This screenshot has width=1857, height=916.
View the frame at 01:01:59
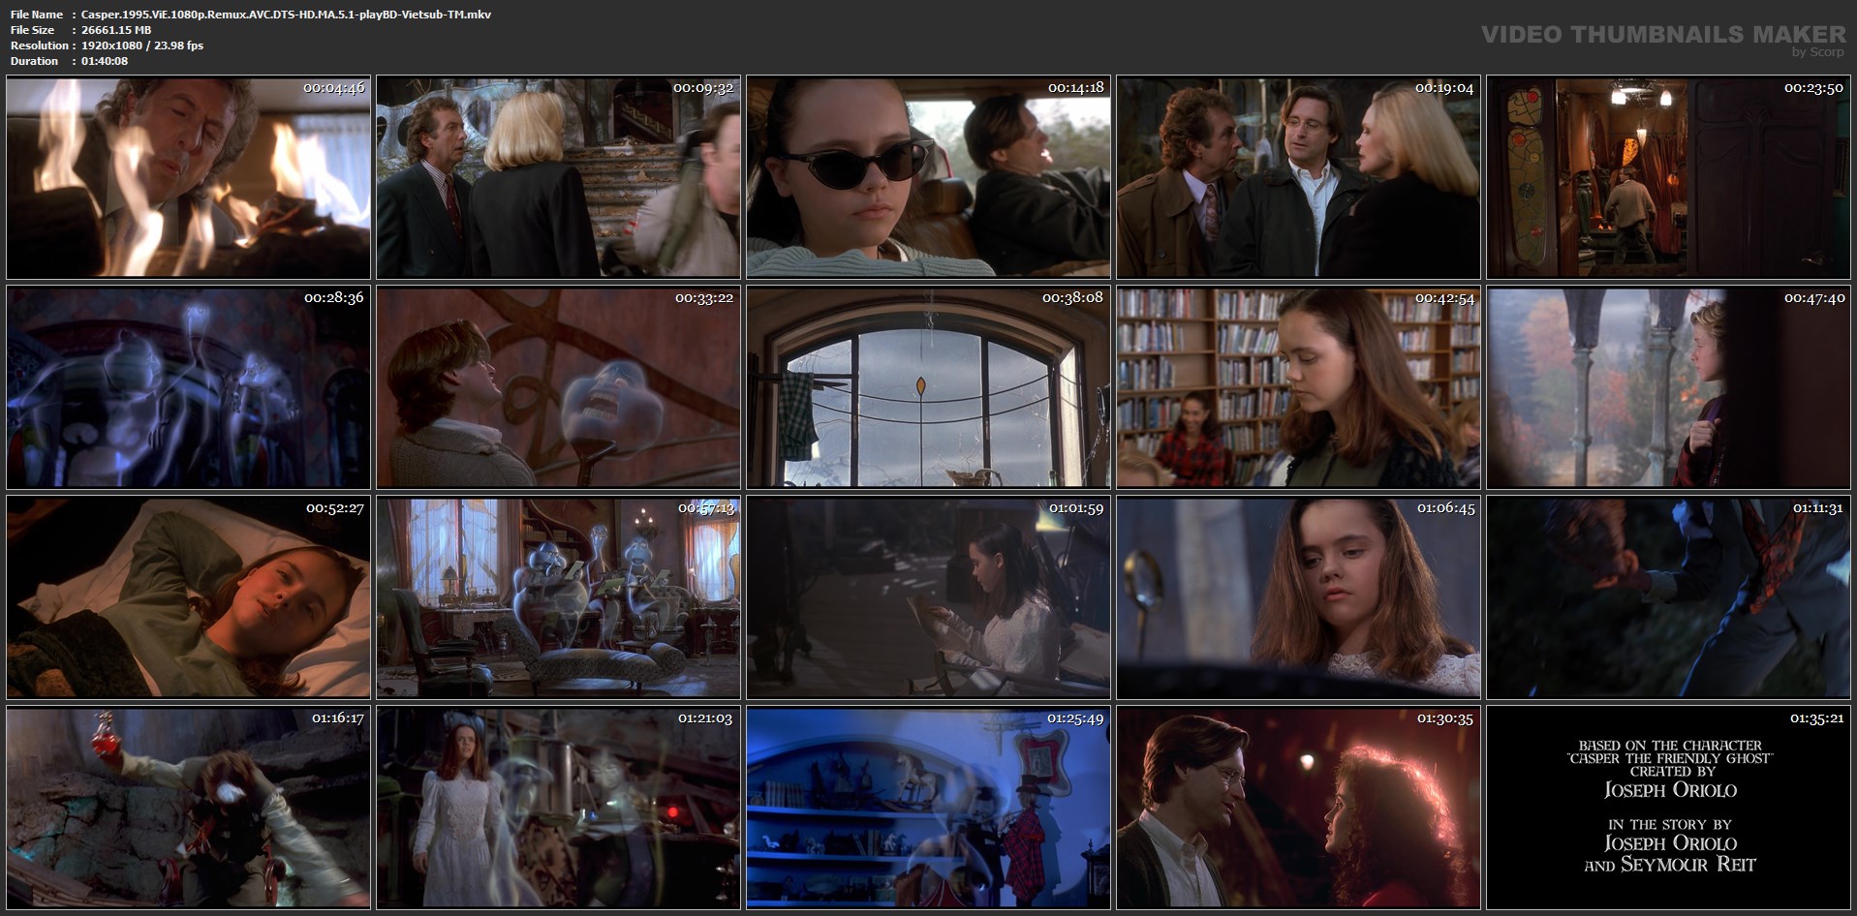point(928,597)
